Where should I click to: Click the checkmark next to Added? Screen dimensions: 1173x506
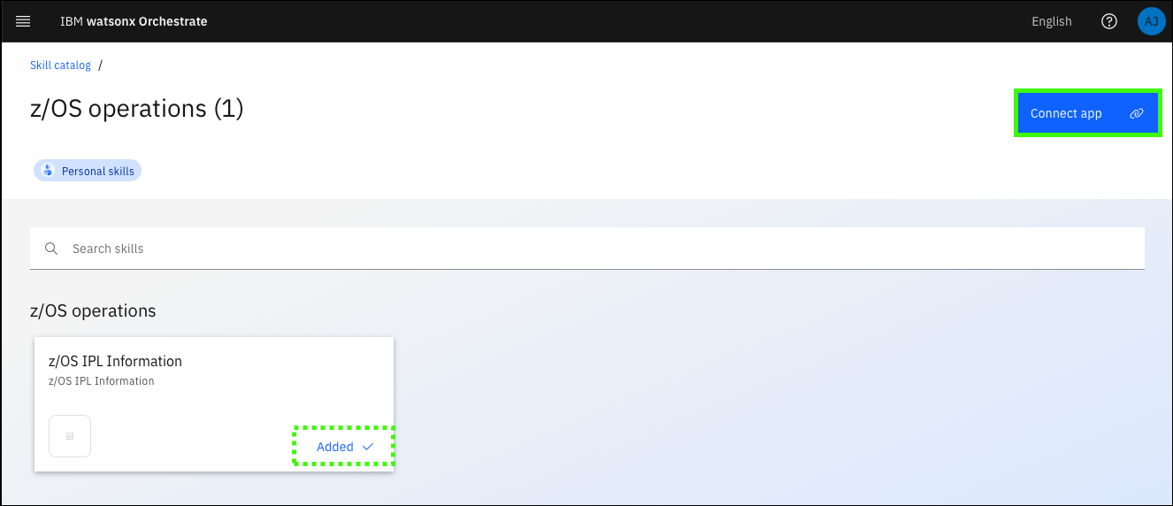[x=368, y=447]
